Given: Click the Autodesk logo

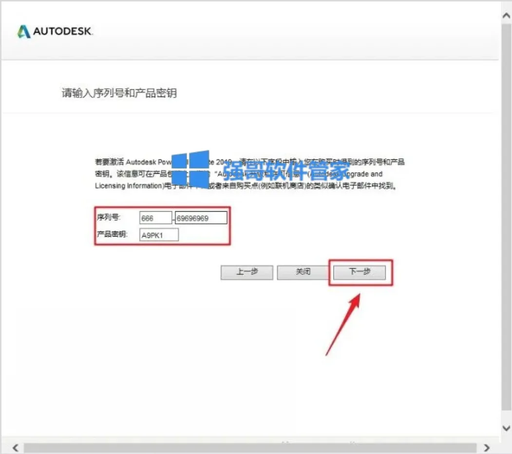Looking at the screenshot, I should [x=55, y=31].
